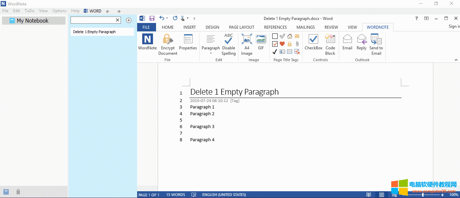
Task: Insert a CheckBox control
Action: click(x=313, y=39)
